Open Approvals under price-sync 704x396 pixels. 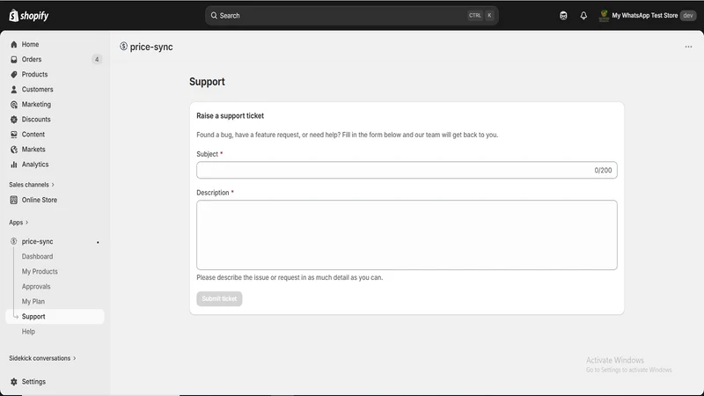36,287
